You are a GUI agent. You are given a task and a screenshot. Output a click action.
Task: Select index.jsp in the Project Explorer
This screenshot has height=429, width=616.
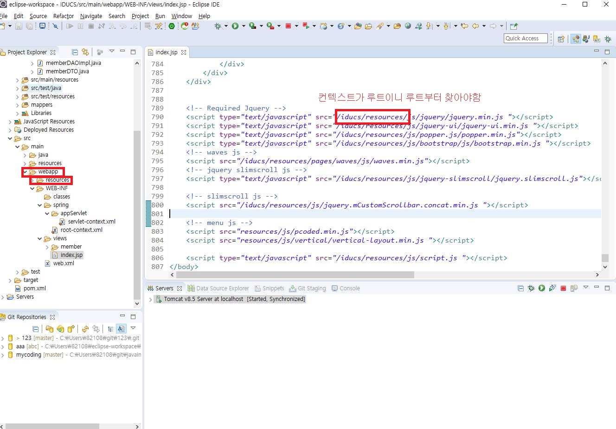point(67,255)
